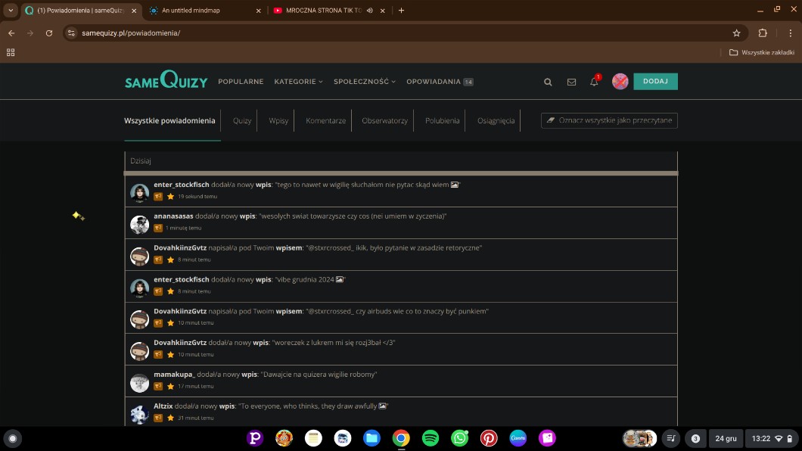The width and height of the screenshot is (802, 451).
Task: Click the notification bell icon
Action: (x=594, y=82)
